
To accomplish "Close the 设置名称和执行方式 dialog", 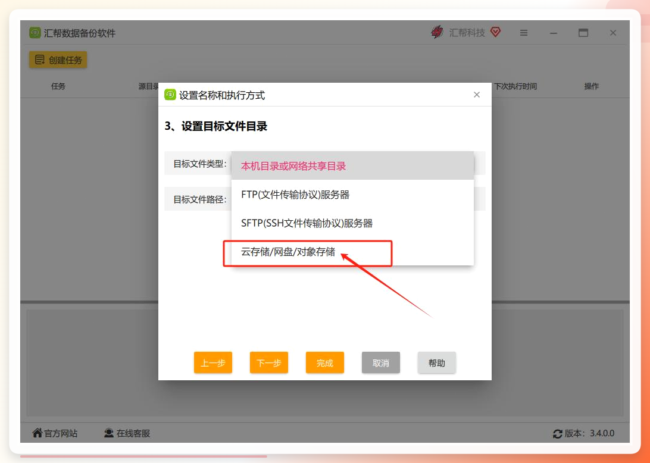I will [x=477, y=95].
